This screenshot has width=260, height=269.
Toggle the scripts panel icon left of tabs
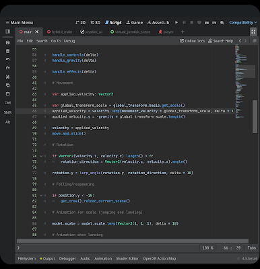click(x=7, y=32)
